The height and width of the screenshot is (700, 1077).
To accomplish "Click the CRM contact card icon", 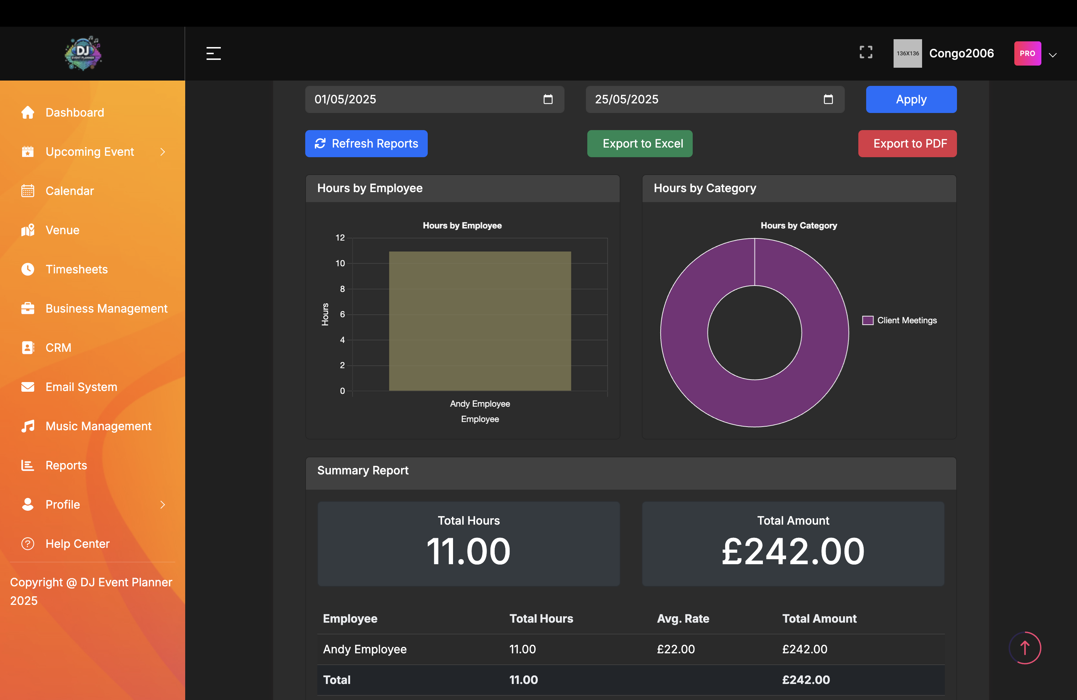I will click(28, 348).
